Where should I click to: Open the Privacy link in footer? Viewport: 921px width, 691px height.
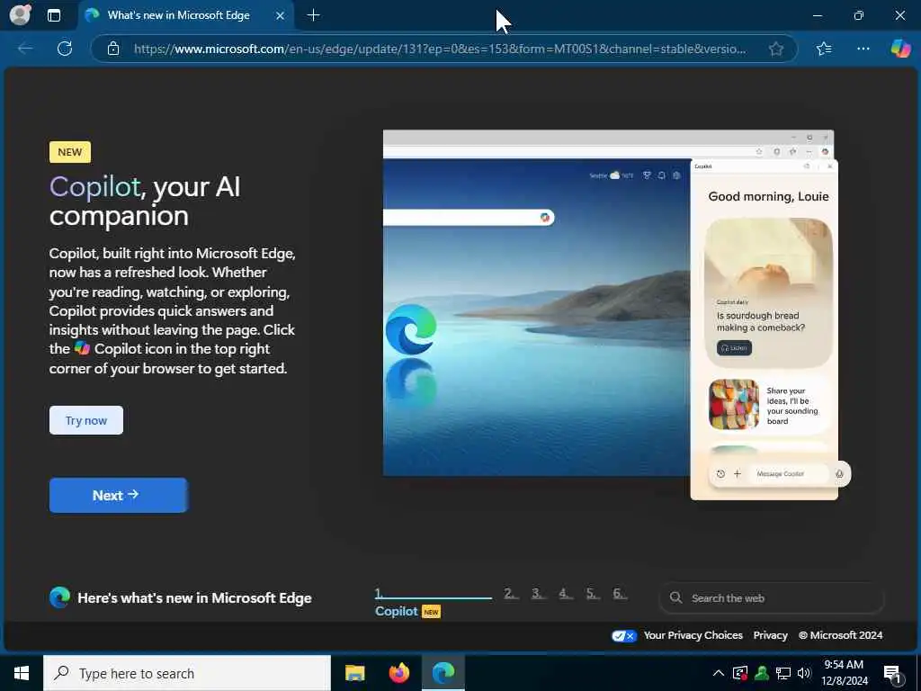pos(770,635)
